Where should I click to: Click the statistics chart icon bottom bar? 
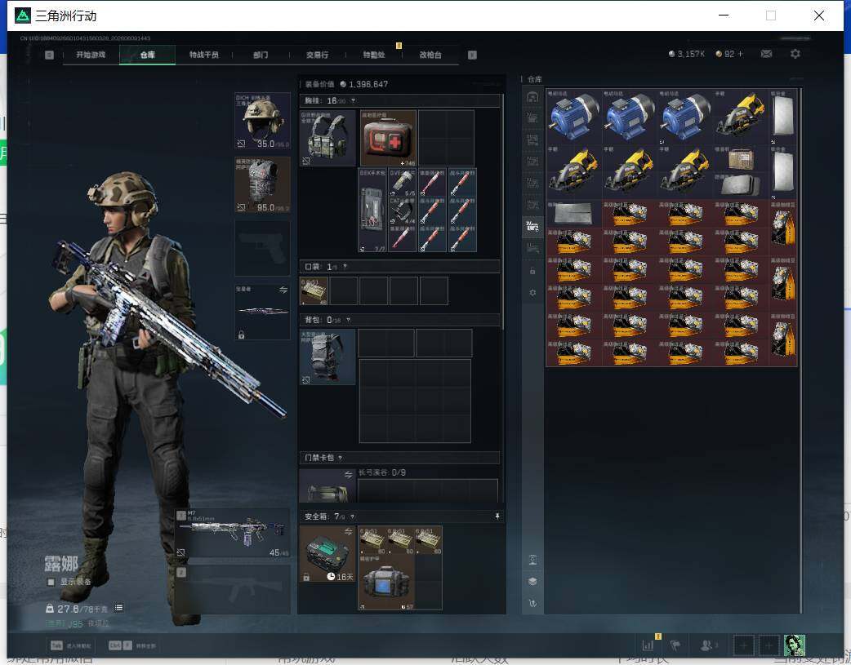(x=648, y=645)
